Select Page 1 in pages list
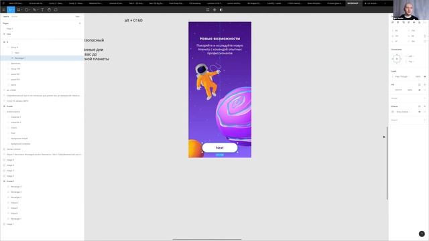Viewport: 429px width, 241px height. (x=10, y=29)
